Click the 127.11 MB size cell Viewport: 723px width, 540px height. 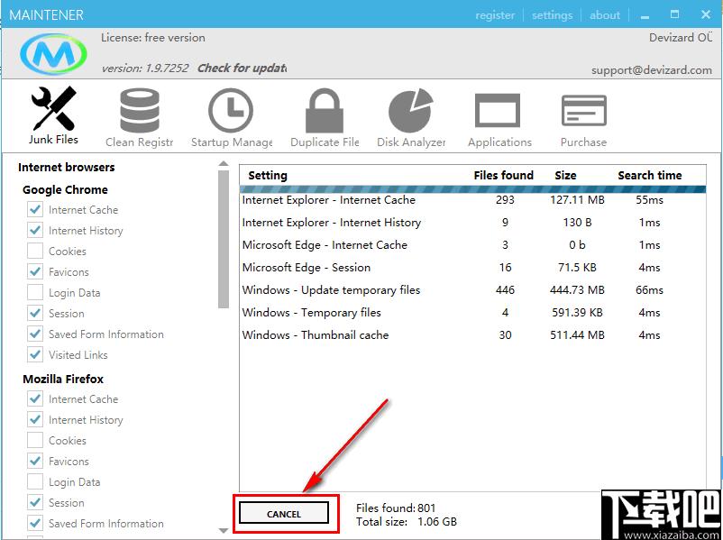577,199
